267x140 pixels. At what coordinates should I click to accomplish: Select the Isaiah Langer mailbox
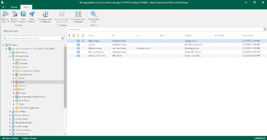22,127
